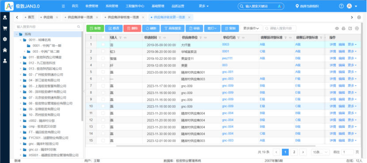
Task: Click the 选择当前组织 location pin
Action: pos(297,6)
